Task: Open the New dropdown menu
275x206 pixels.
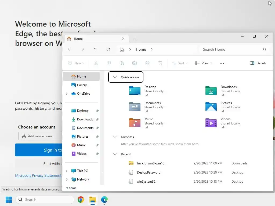Action: (76, 63)
